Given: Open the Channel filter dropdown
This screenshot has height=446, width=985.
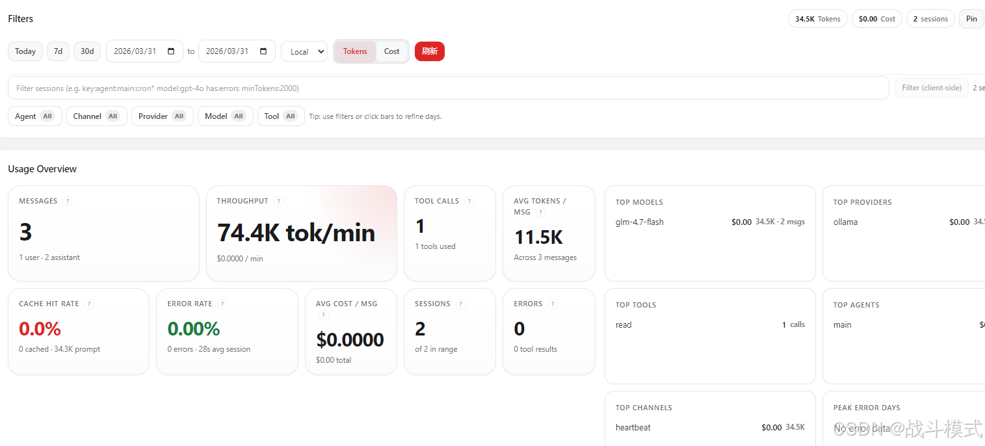Looking at the screenshot, I should click(97, 116).
